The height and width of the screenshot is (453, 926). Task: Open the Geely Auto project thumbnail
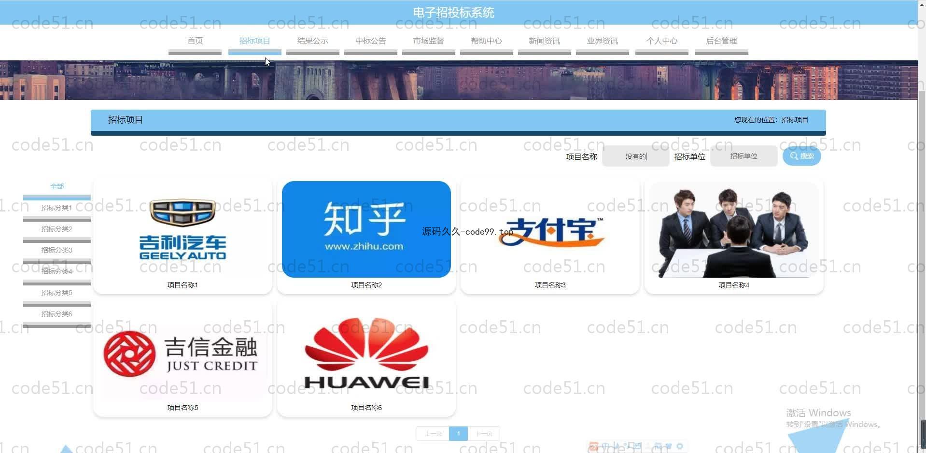pos(182,229)
